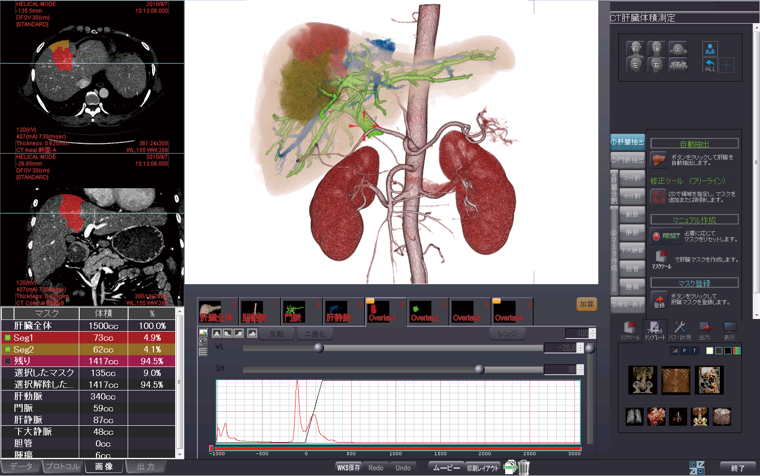Decrease the SH value with down stepper

(581, 372)
